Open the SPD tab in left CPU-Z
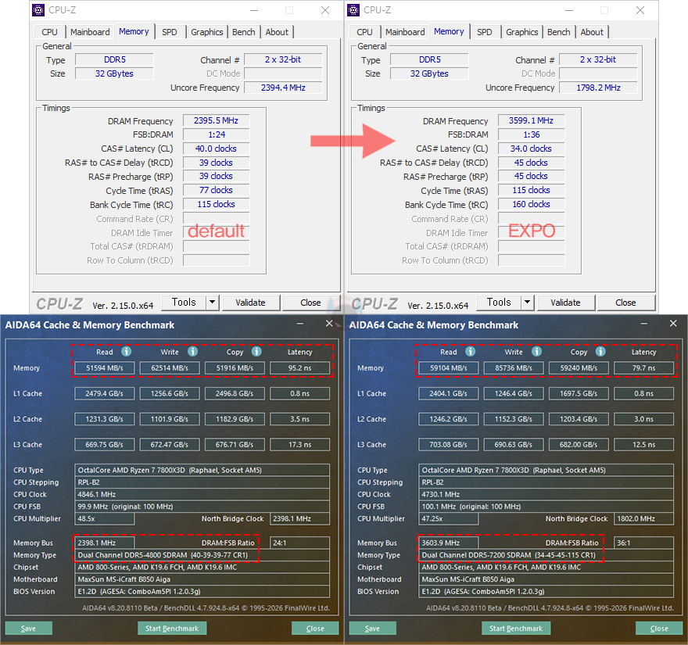This screenshot has height=645, width=688. tap(170, 32)
